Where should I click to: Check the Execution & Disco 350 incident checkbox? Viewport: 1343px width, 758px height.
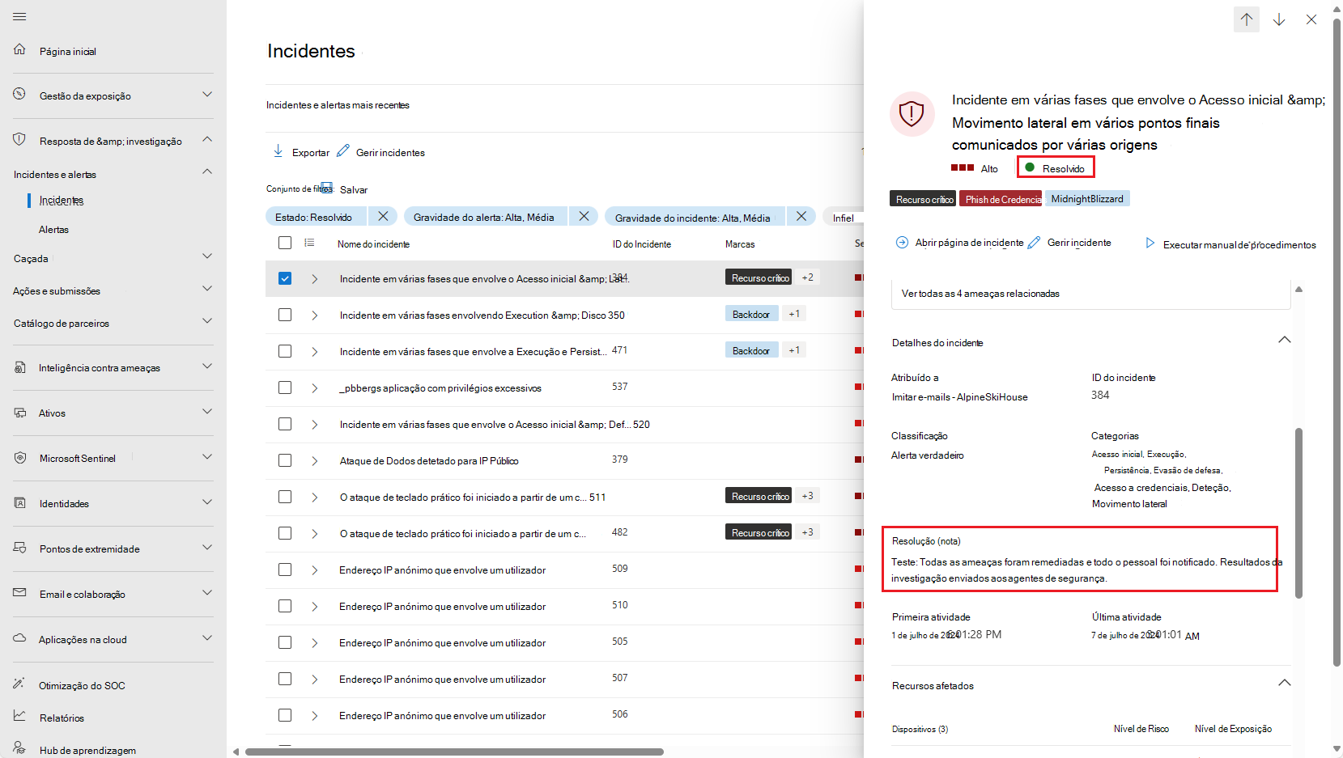285,315
